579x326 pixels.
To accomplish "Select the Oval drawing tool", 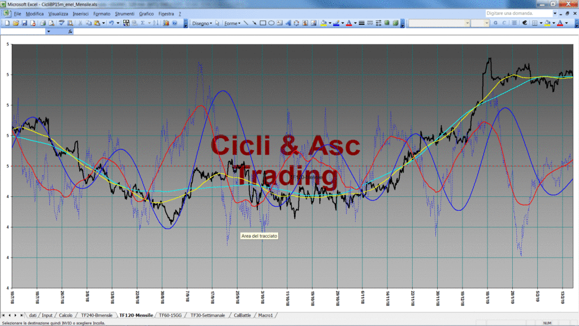I will (x=271, y=23).
